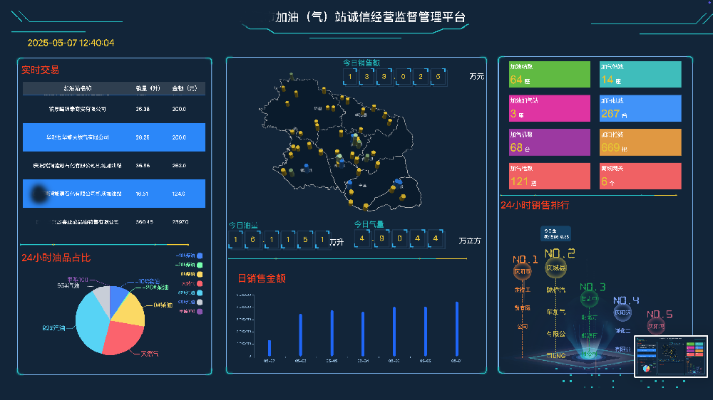Screen dimensions: 713x400
Task: Click the blue 267 stat card
Action: 640,108
